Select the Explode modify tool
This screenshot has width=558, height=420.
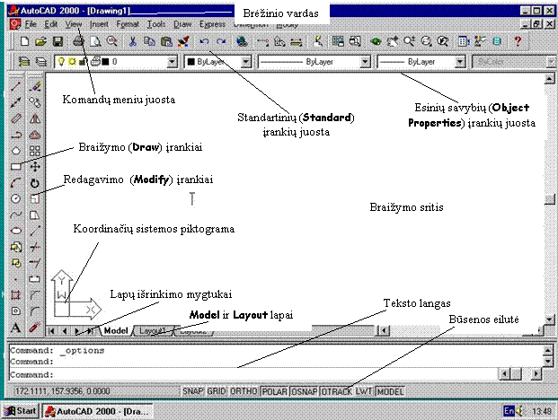35,328
